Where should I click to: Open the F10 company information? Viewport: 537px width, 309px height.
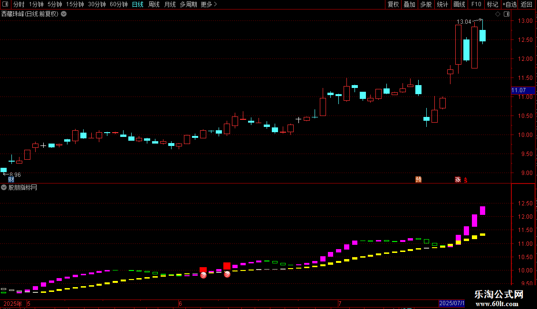click(x=476, y=4)
